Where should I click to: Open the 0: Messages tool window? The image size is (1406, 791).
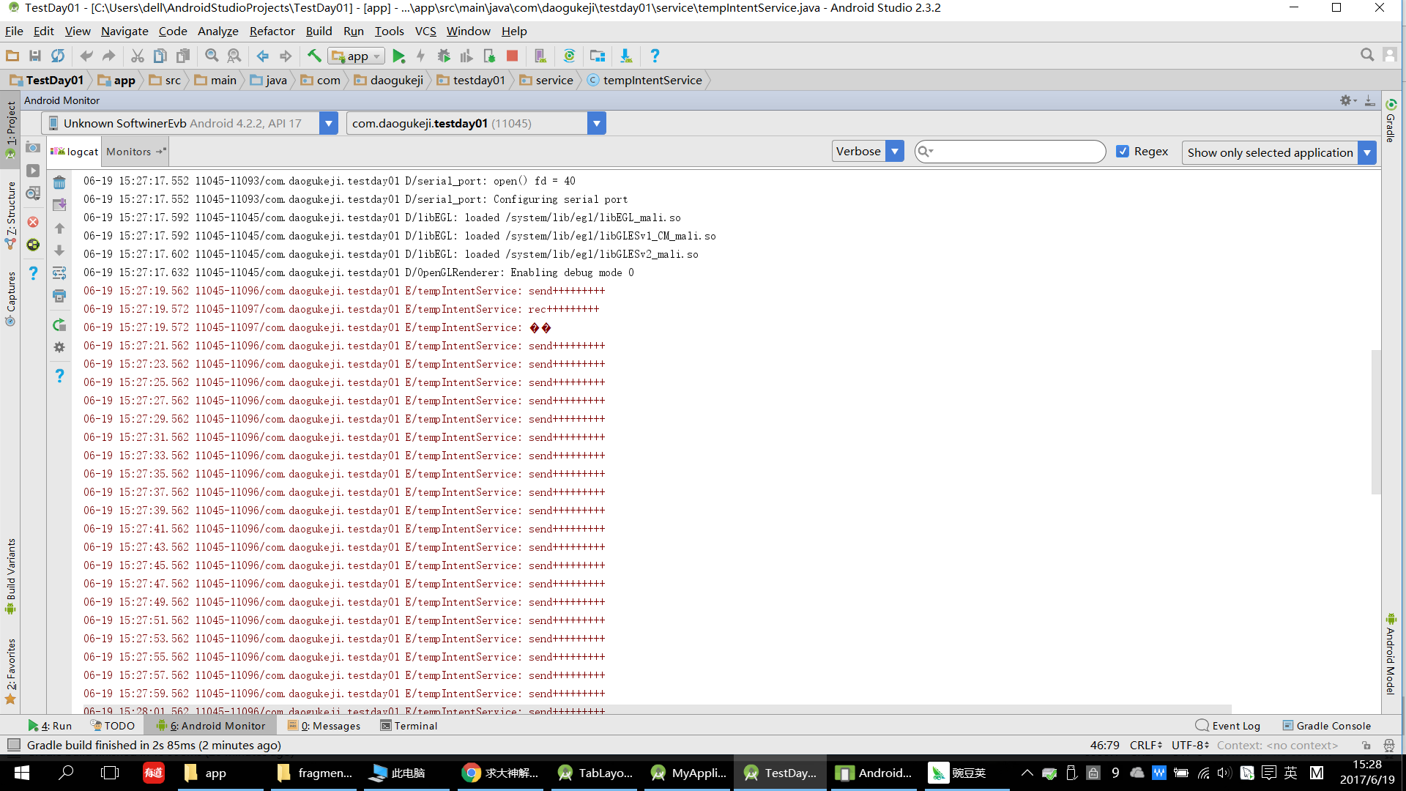click(x=324, y=726)
